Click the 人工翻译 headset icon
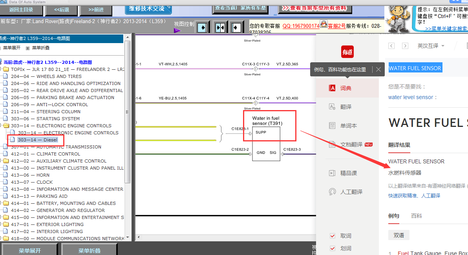Image resolution: width=468 pixels, height=255 pixels. (x=332, y=192)
